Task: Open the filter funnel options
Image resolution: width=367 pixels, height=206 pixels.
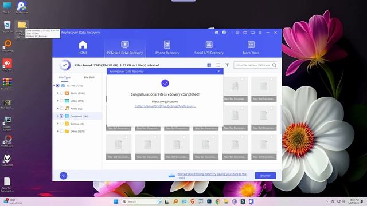Action: [x=227, y=65]
